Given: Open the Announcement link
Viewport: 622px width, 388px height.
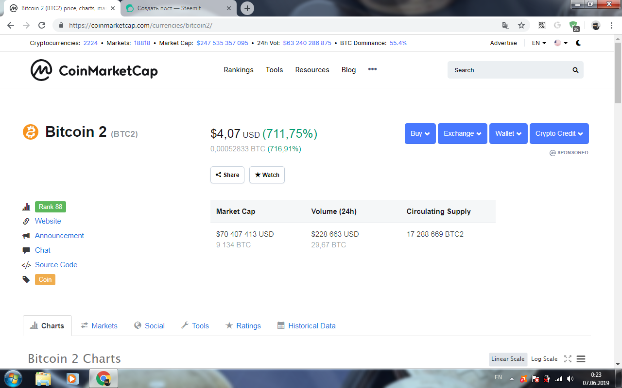Looking at the screenshot, I should 59,236.
